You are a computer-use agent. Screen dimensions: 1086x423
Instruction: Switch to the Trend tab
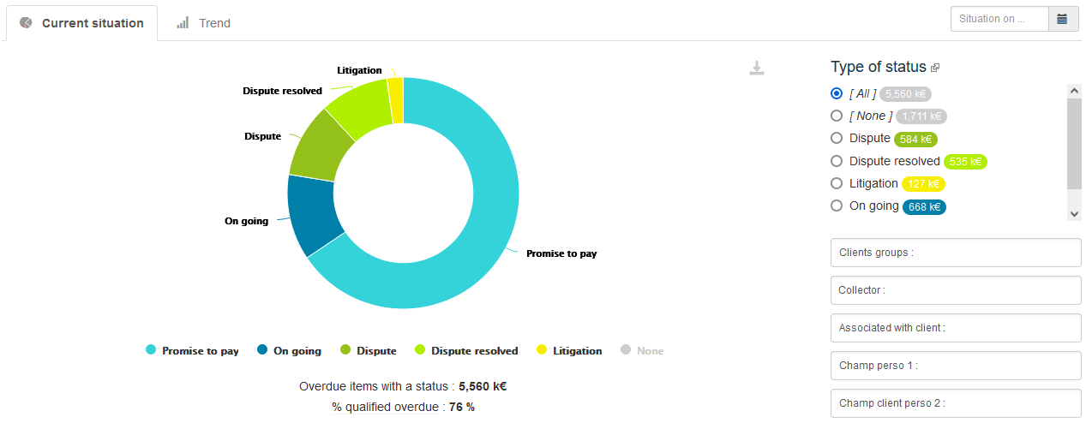[204, 23]
